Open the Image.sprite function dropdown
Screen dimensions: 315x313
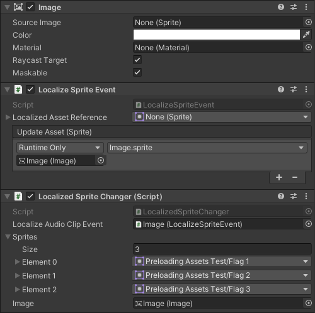pyautogui.click(x=207, y=148)
